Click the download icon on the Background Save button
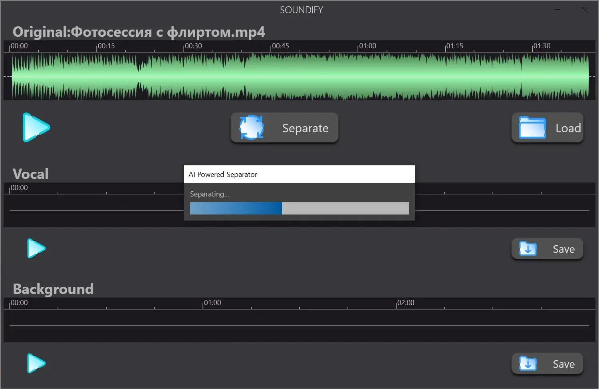599x389 pixels. [528, 364]
